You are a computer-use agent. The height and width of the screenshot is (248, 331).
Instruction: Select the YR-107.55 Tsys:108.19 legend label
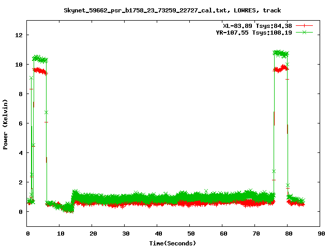tap(254, 33)
